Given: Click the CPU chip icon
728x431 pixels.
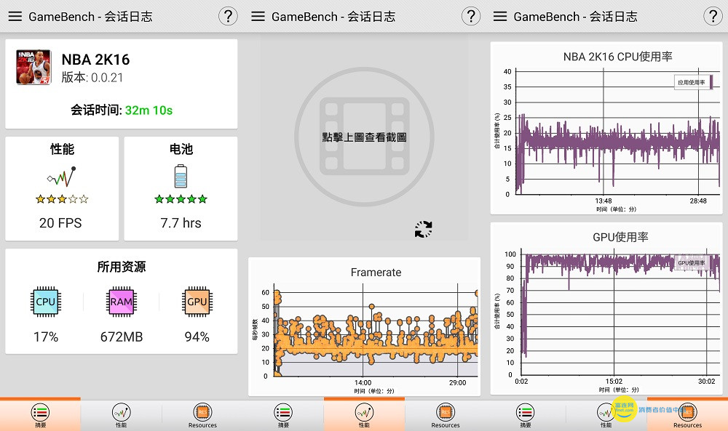Looking at the screenshot, I should click(45, 302).
